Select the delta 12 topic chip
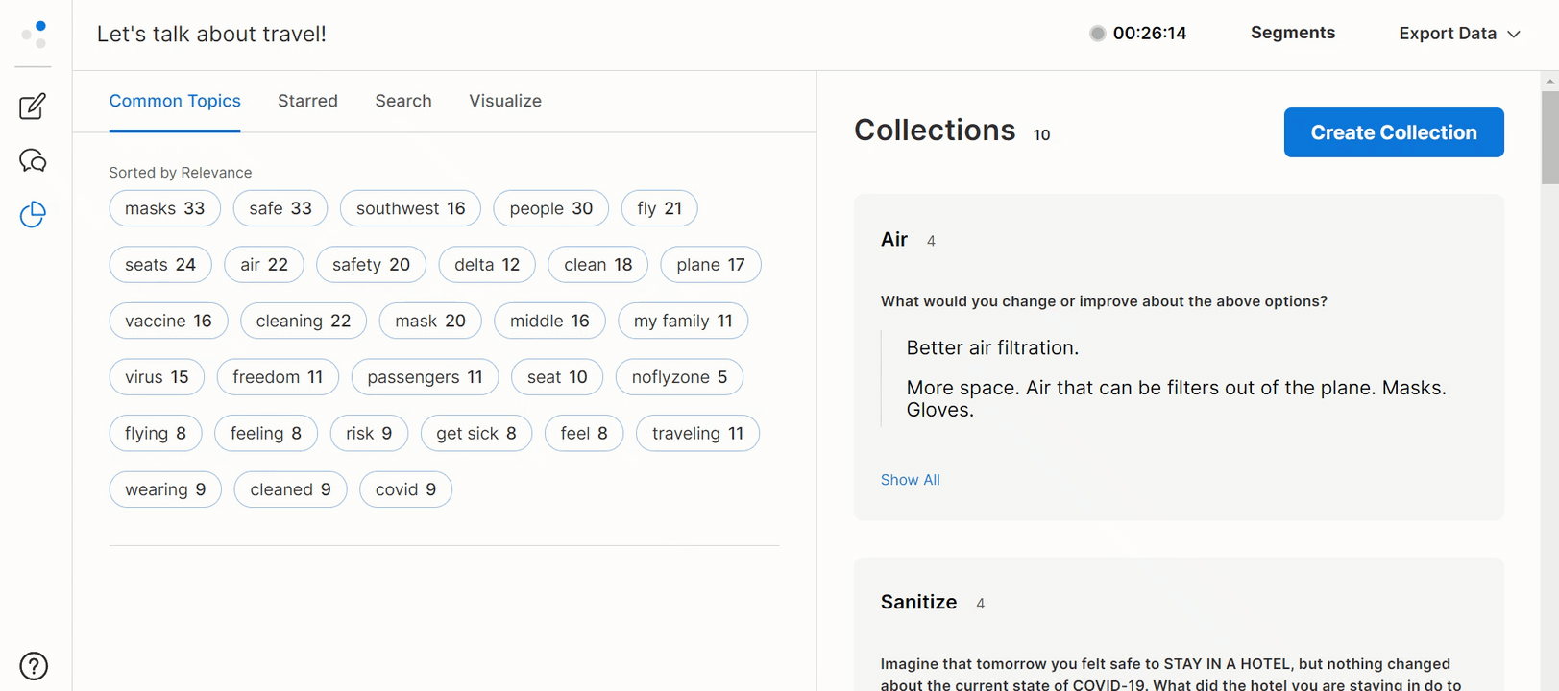Viewport: 1559px width, 691px height. click(487, 265)
